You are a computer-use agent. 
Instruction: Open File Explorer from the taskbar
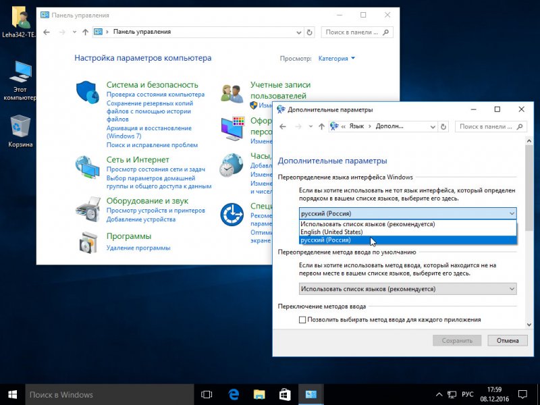coord(259,394)
